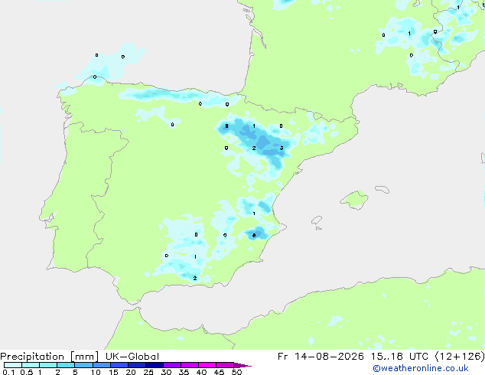The width and height of the screenshot is (485, 375).
Task: Click the legend label '20'
Action: [131, 372]
